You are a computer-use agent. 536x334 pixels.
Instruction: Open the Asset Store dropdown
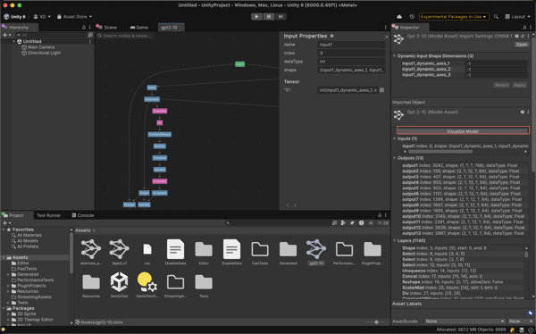click(74, 17)
